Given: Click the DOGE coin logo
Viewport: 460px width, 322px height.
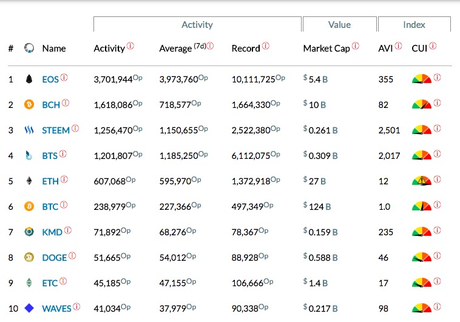Looking at the screenshot, I should point(29,258).
